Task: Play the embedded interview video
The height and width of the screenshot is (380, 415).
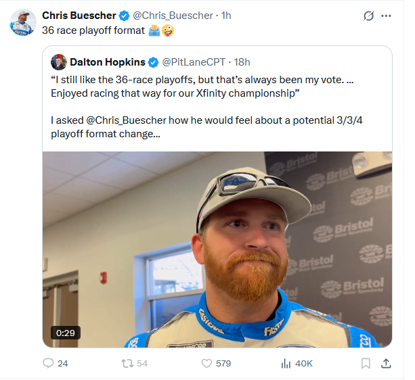Action: 217,249
